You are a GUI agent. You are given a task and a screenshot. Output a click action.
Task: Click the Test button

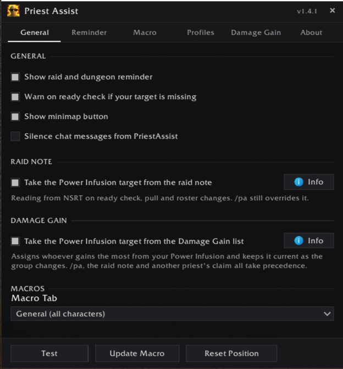point(49,353)
